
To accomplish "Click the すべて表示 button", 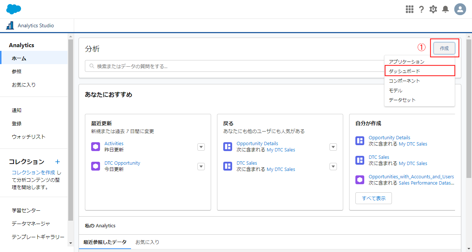I will (373, 198).
